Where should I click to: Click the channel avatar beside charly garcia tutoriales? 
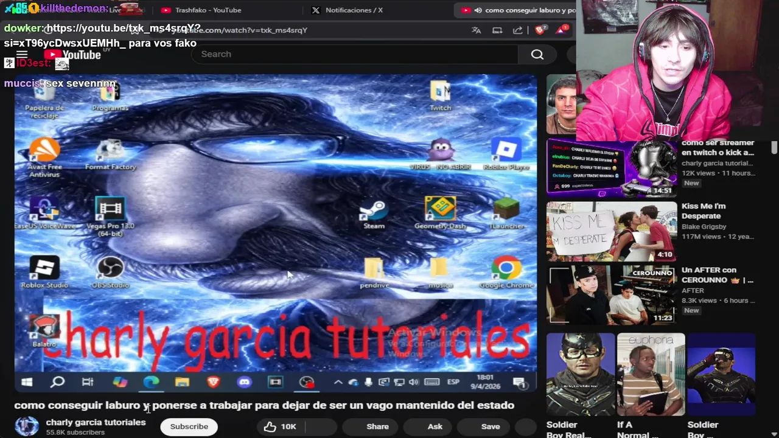(27, 426)
